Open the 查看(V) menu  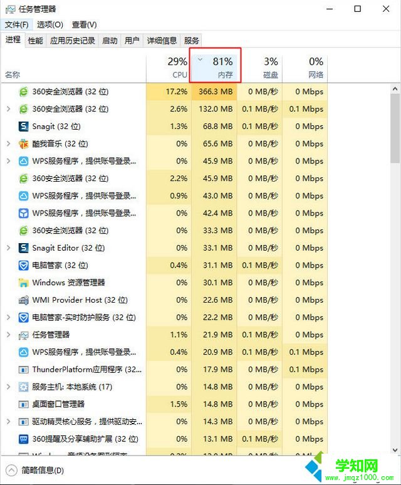[x=84, y=24]
